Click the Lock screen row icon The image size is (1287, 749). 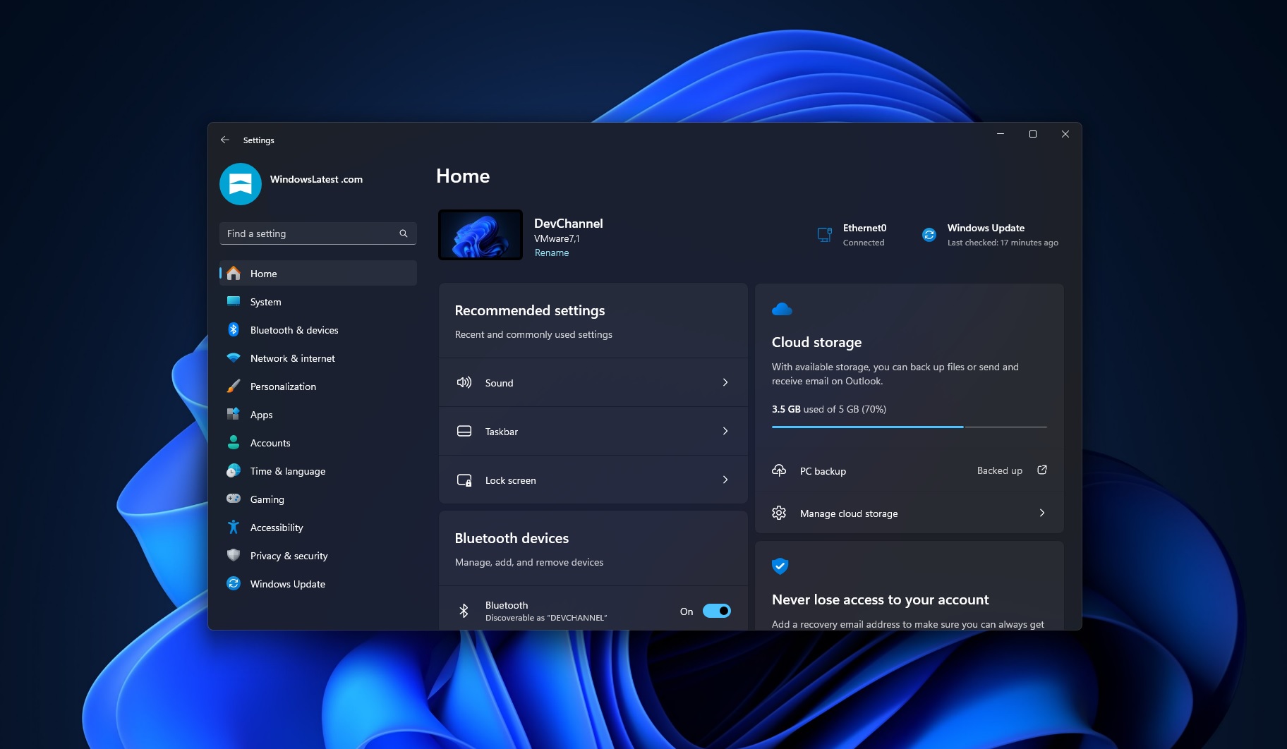[464, 480]
